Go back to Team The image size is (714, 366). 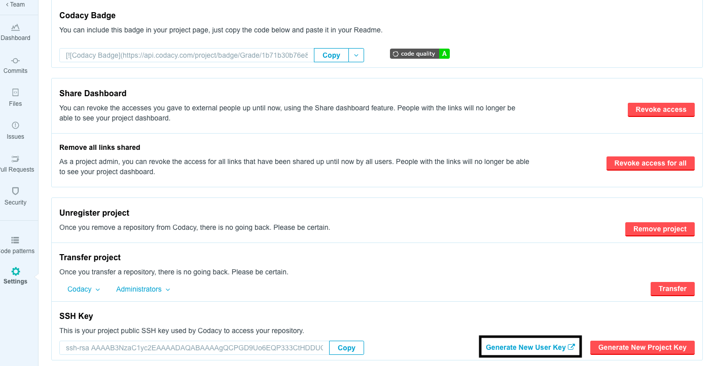(x=15, y=5)
